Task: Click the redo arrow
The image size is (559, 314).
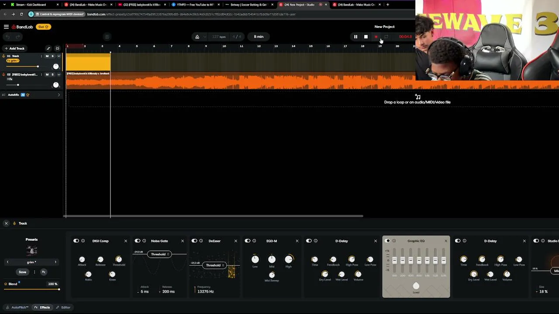Action: pyautogui.click(x=18, y=37)
